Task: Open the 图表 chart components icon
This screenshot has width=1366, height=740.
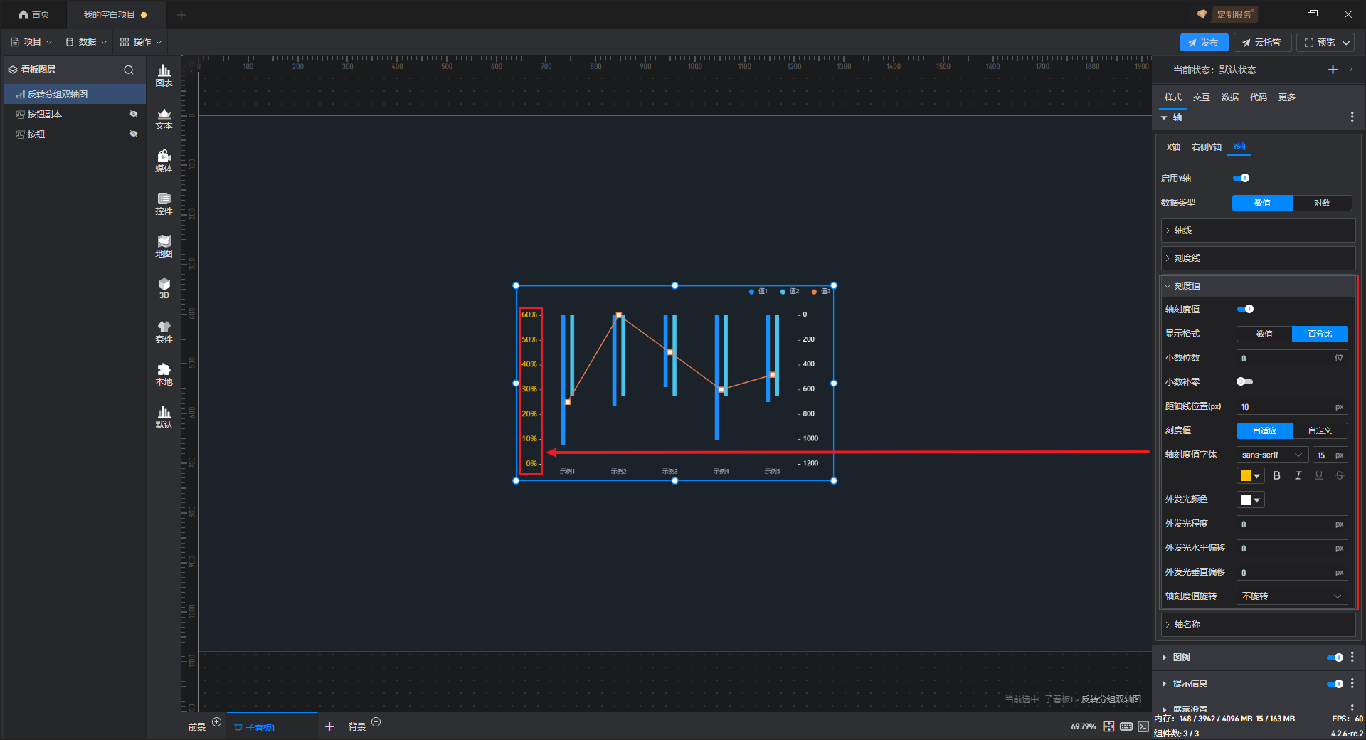Action: (164, 75)
